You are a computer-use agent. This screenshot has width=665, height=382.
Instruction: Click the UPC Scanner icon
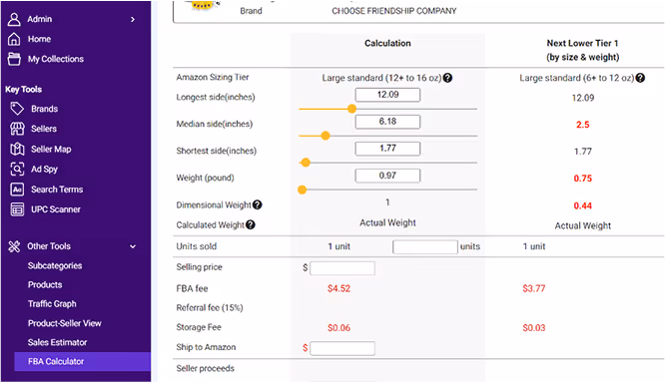click(x=17, y=209)
